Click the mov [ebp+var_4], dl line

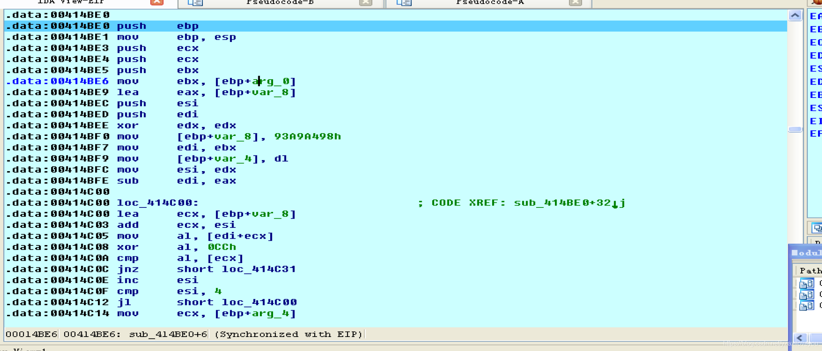(x=395, y=159)
